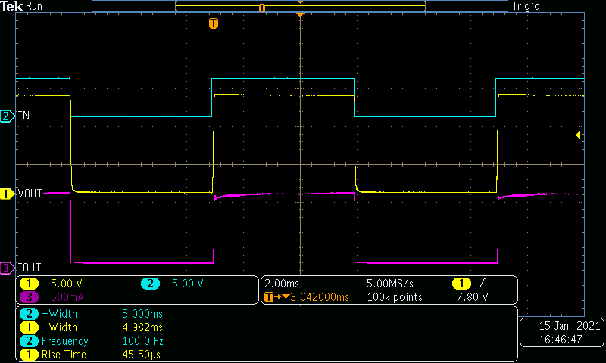Click the 16:46:47 time readout
606x363 pixels.
click(x=561, y=340)
